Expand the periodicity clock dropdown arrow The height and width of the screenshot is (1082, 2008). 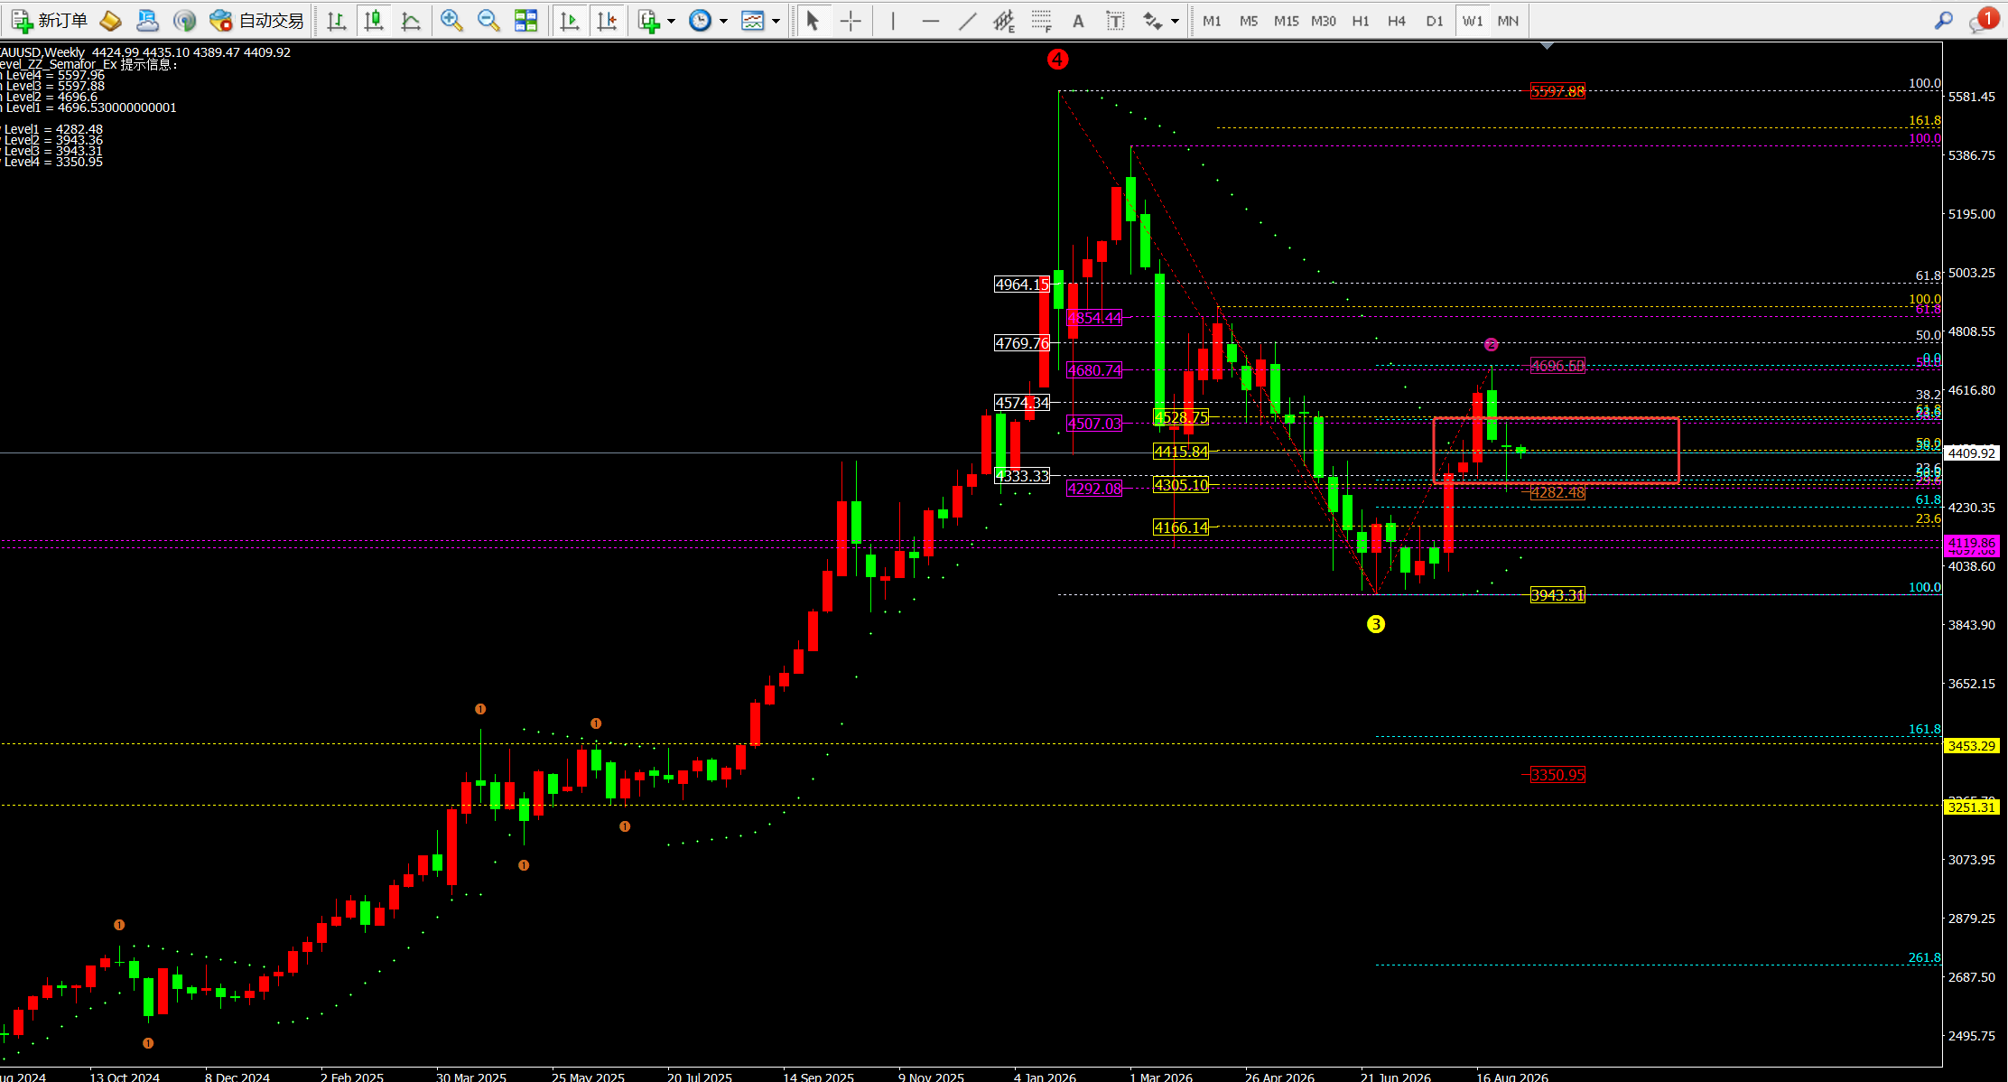point(723,21)
